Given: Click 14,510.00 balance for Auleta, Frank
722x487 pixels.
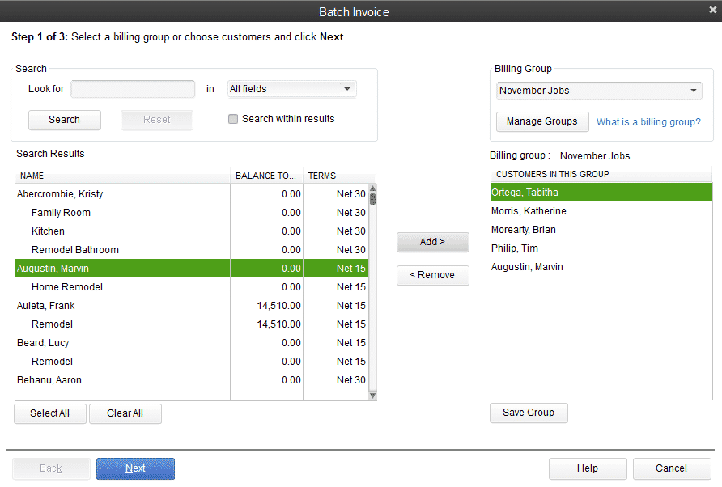Looking at the screenshot, I should pos(279,306).
